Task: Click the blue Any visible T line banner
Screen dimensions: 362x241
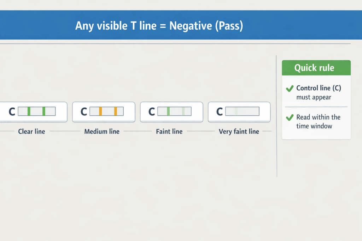Action: click(x=181, y=25)
